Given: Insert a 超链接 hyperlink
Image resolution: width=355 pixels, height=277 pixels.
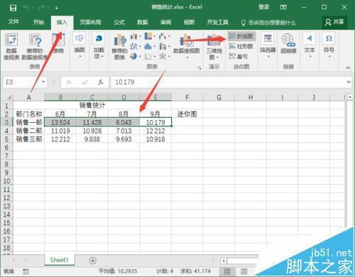Looking at the screenshot, I should point(288,43).
